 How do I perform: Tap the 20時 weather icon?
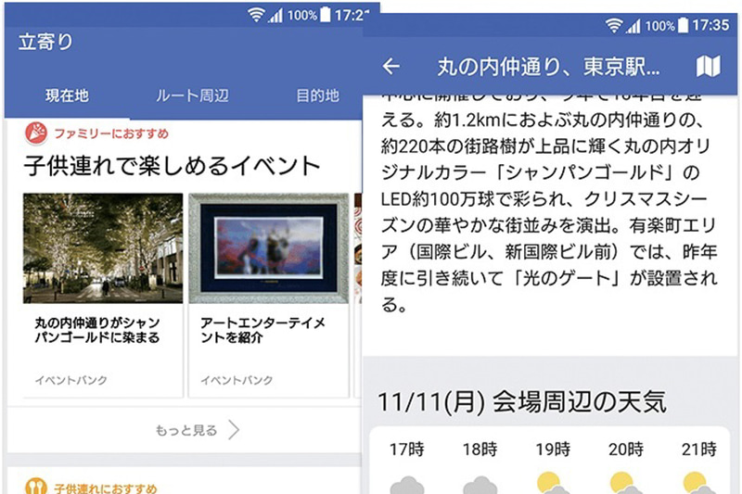coord(625,483)
